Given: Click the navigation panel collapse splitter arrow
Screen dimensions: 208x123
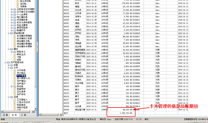Looking at the screenshot, I should (37, 46).
